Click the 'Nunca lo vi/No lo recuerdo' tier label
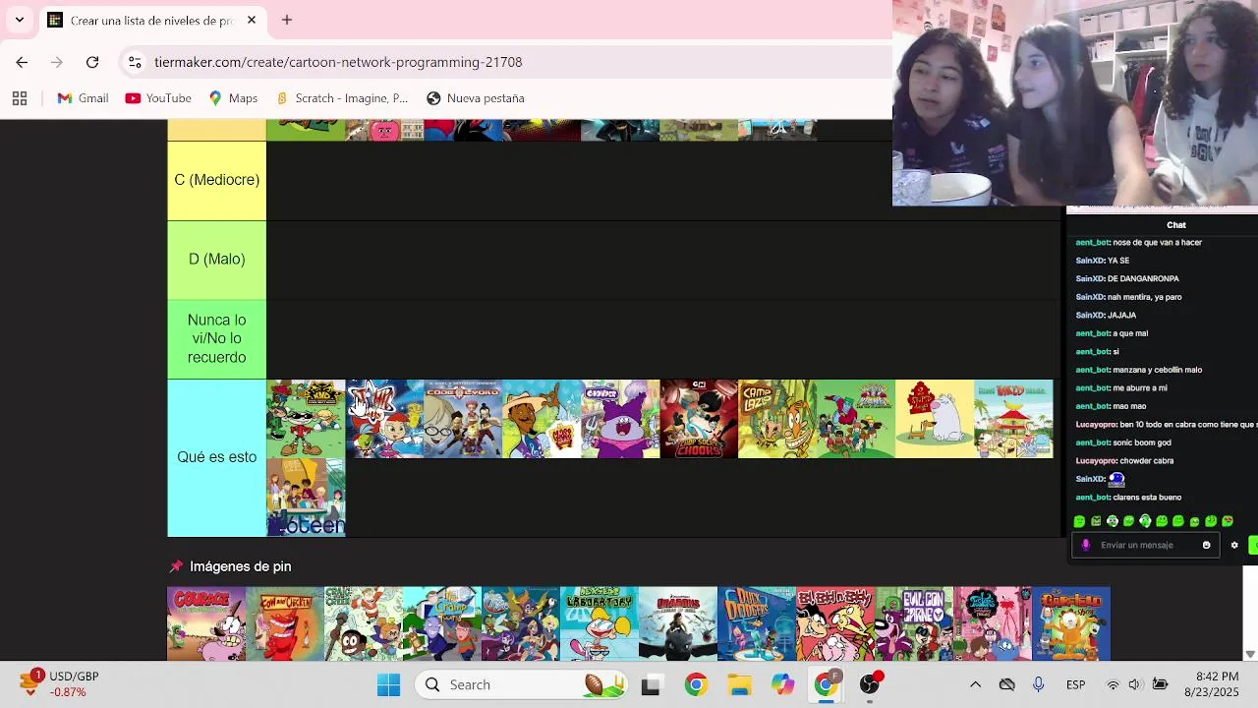 point(217,339)
